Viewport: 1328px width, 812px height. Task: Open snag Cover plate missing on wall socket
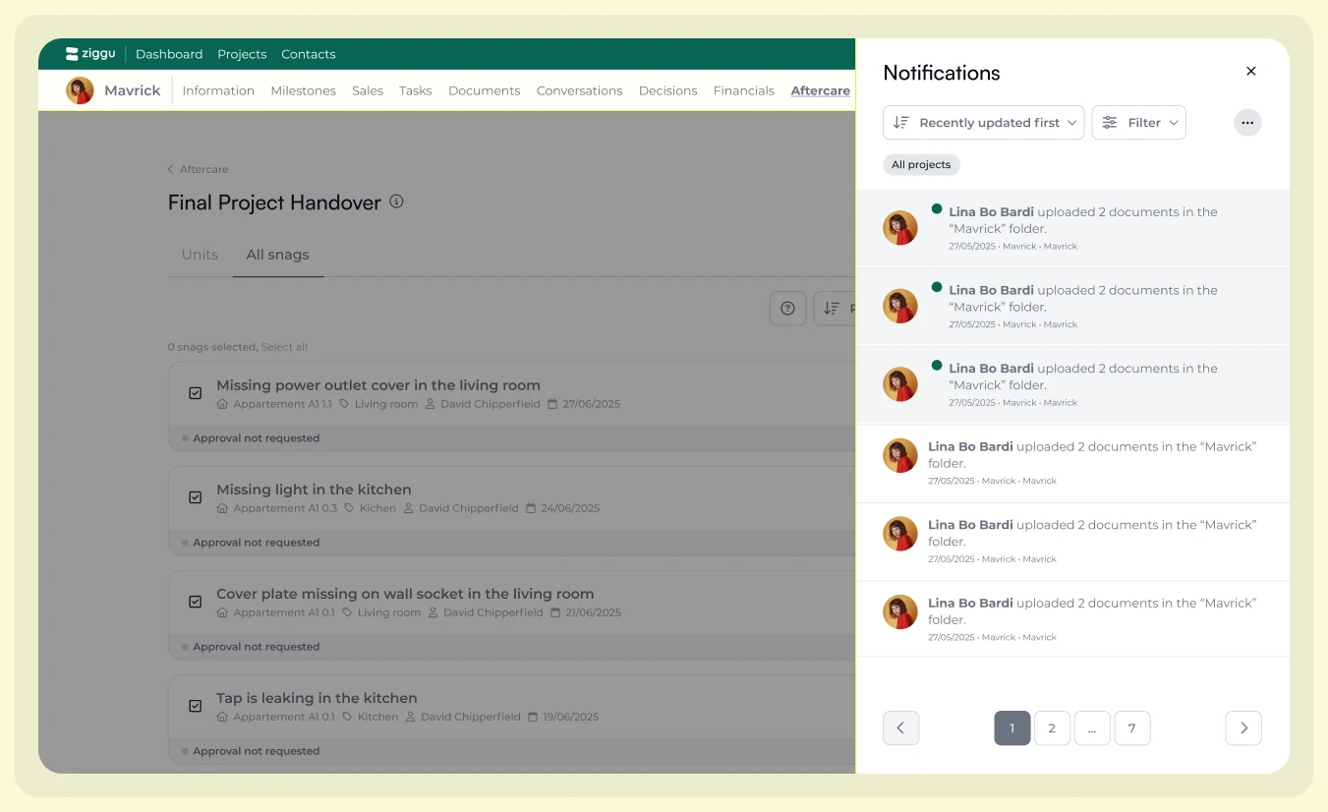coord(405,594)
